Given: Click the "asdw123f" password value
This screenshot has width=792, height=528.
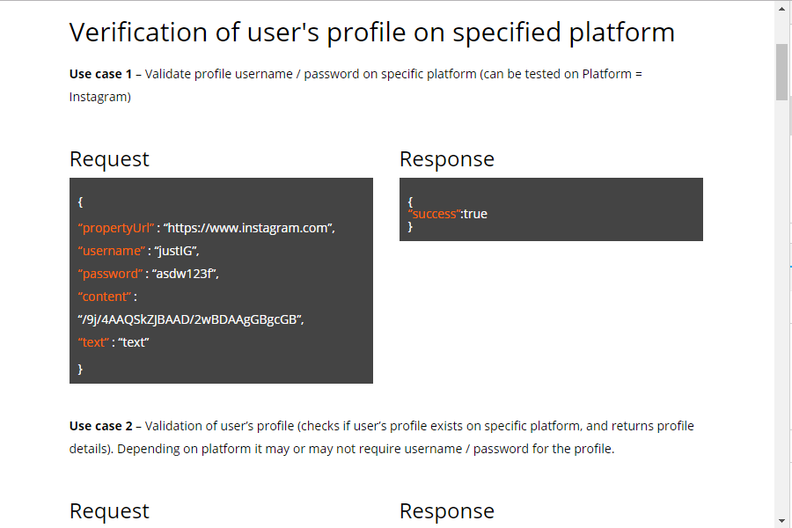Looking at the screenshot, I should tap(185, 274).
